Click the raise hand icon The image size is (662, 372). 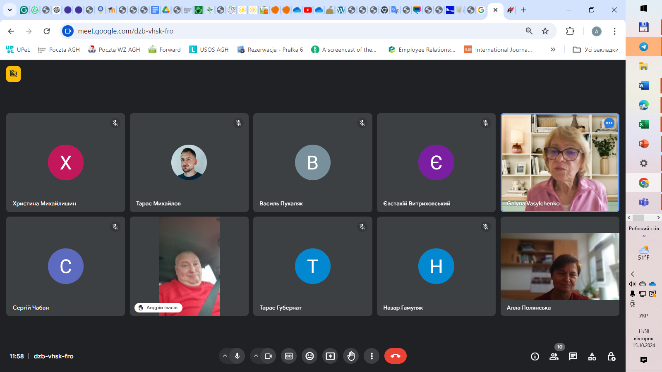[351, 356]
